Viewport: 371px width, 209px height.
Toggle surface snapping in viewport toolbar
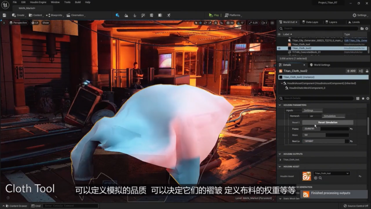(221, 23)
